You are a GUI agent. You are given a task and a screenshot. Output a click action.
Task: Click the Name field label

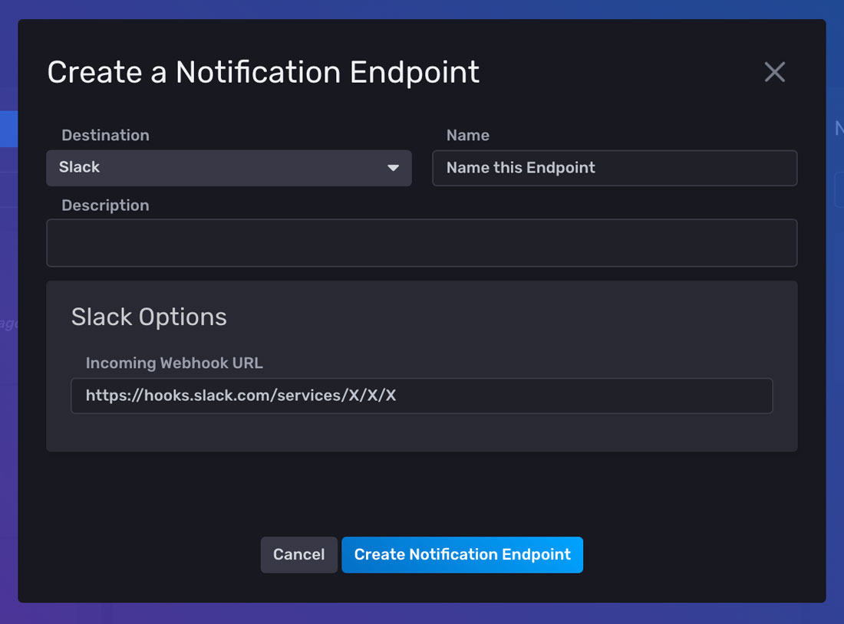point(467,135)
